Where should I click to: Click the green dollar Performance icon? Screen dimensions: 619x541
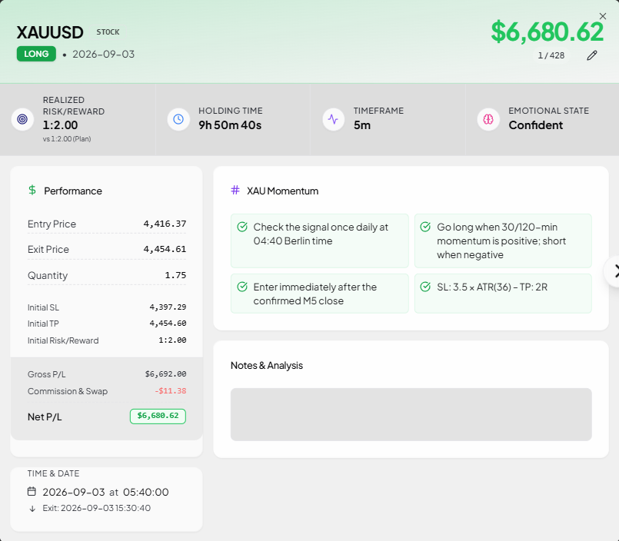coord(32,191)
